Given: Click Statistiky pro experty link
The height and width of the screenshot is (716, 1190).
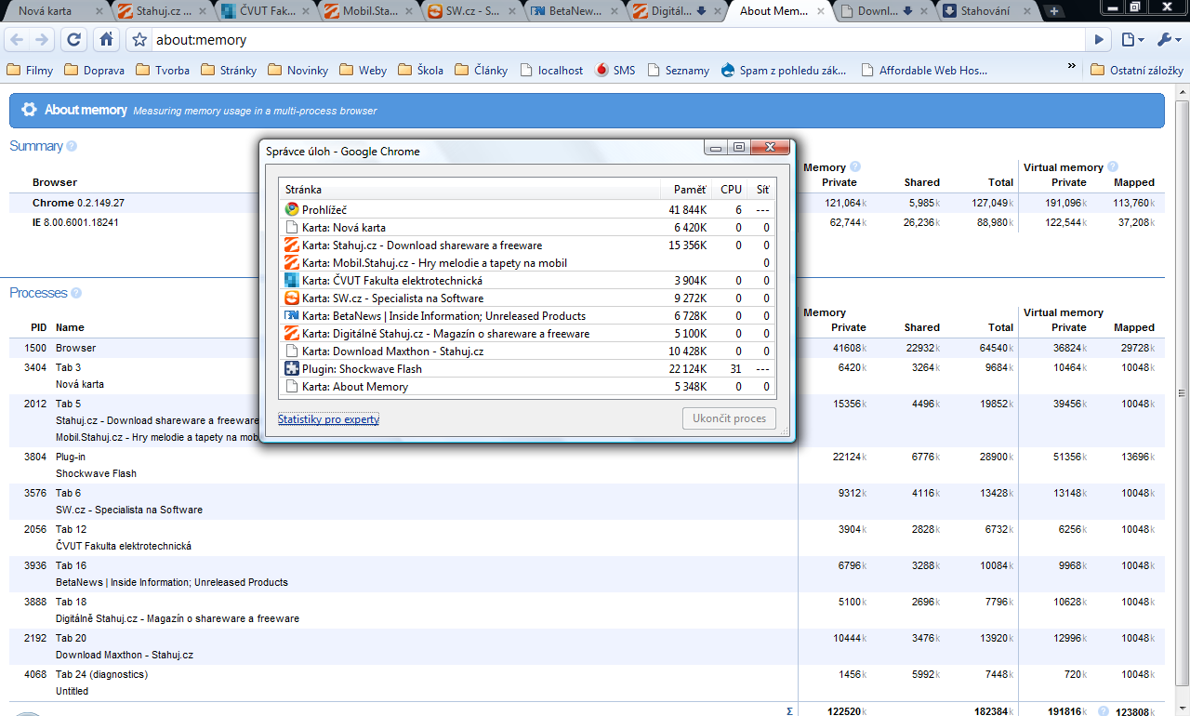Looking at the screenshot, I should click(x=328, y=419).
